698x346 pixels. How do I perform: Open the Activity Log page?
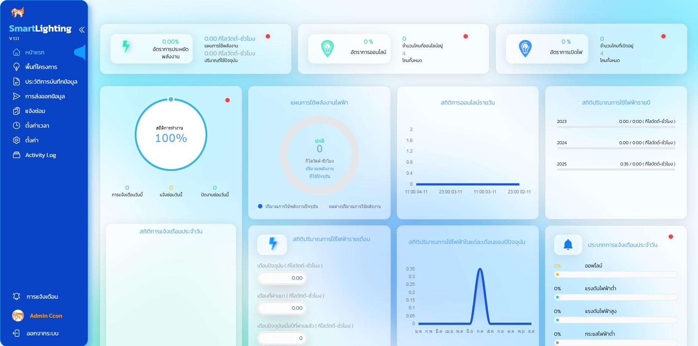coord(40,155)
